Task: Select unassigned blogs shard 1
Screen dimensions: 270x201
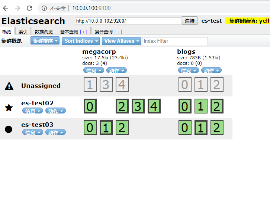Action: 201,85
